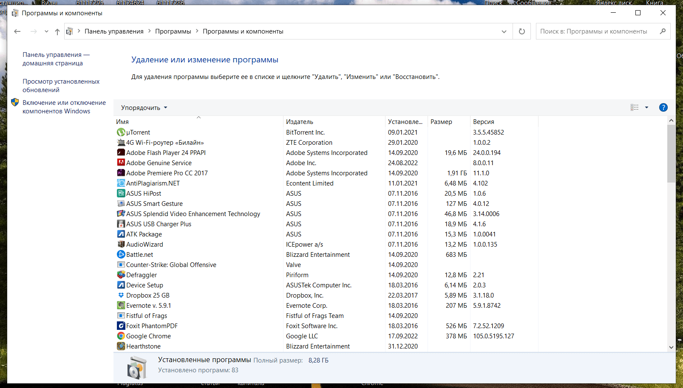Click the µTorrent program icon
This screenshot has width=683, height=388.
[121, 132]
